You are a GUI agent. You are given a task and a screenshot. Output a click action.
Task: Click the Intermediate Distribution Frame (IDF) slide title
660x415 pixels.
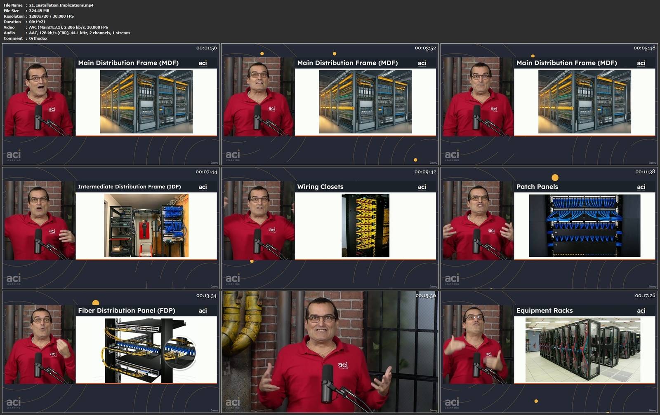pos(130,187)
